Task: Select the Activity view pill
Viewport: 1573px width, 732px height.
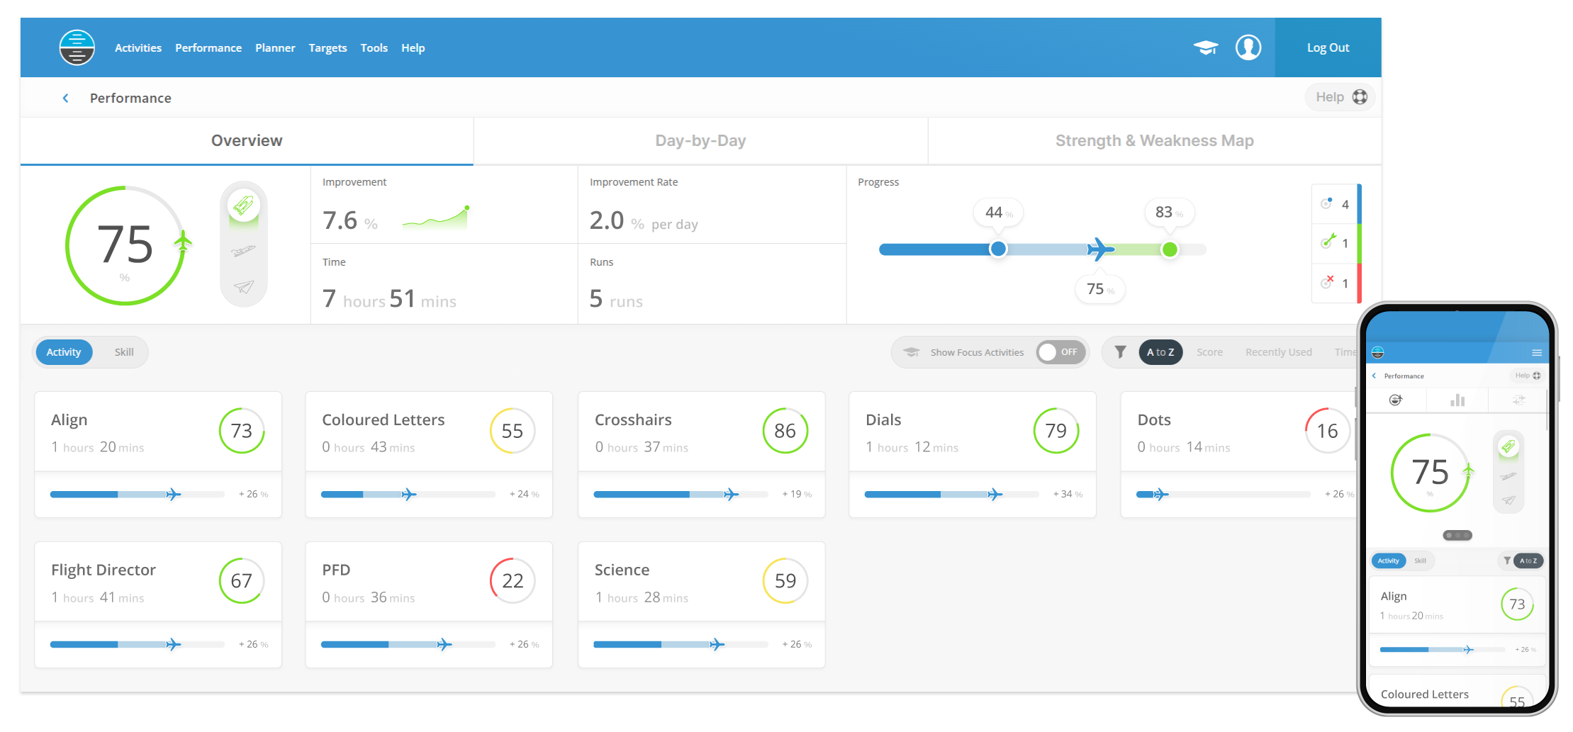Action: pos(64,352)
